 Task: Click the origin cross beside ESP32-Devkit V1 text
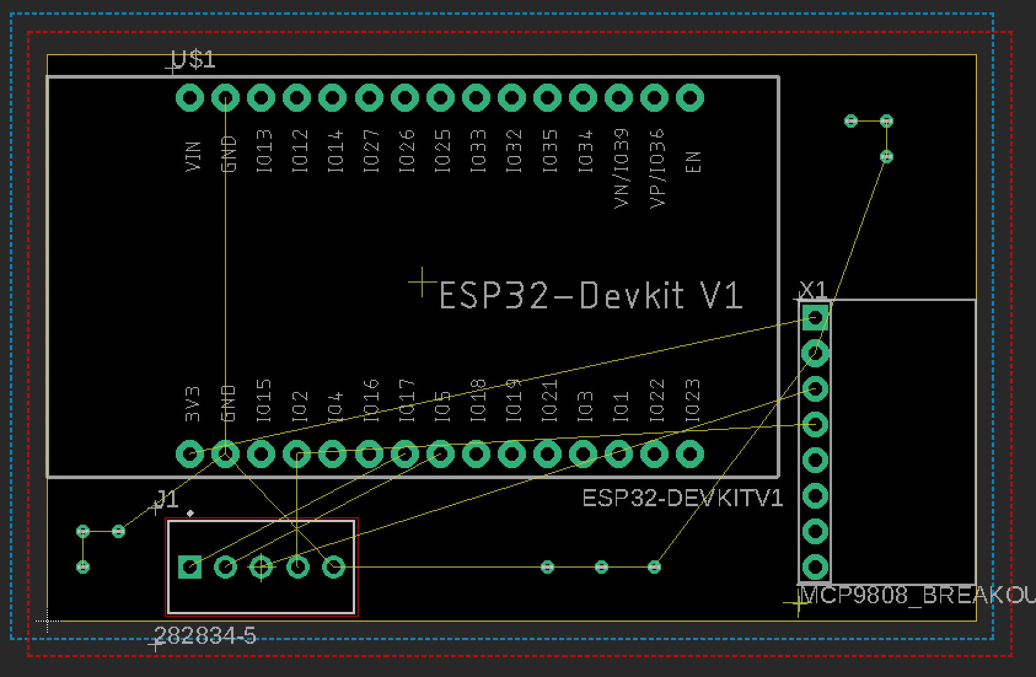(x=422, y=282)
